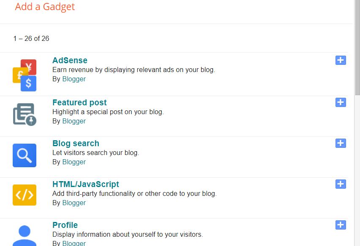
Task: Click the plus icon beside Featured post
Action: click(341, 102)
